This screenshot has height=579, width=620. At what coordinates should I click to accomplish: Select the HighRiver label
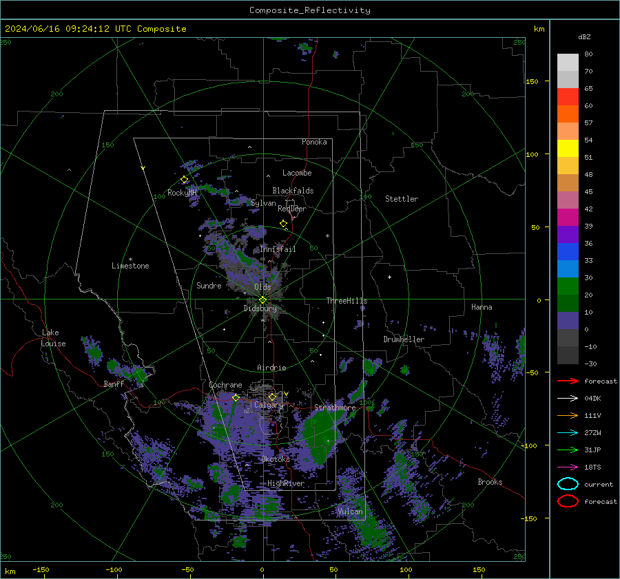(x=286, y=483)
